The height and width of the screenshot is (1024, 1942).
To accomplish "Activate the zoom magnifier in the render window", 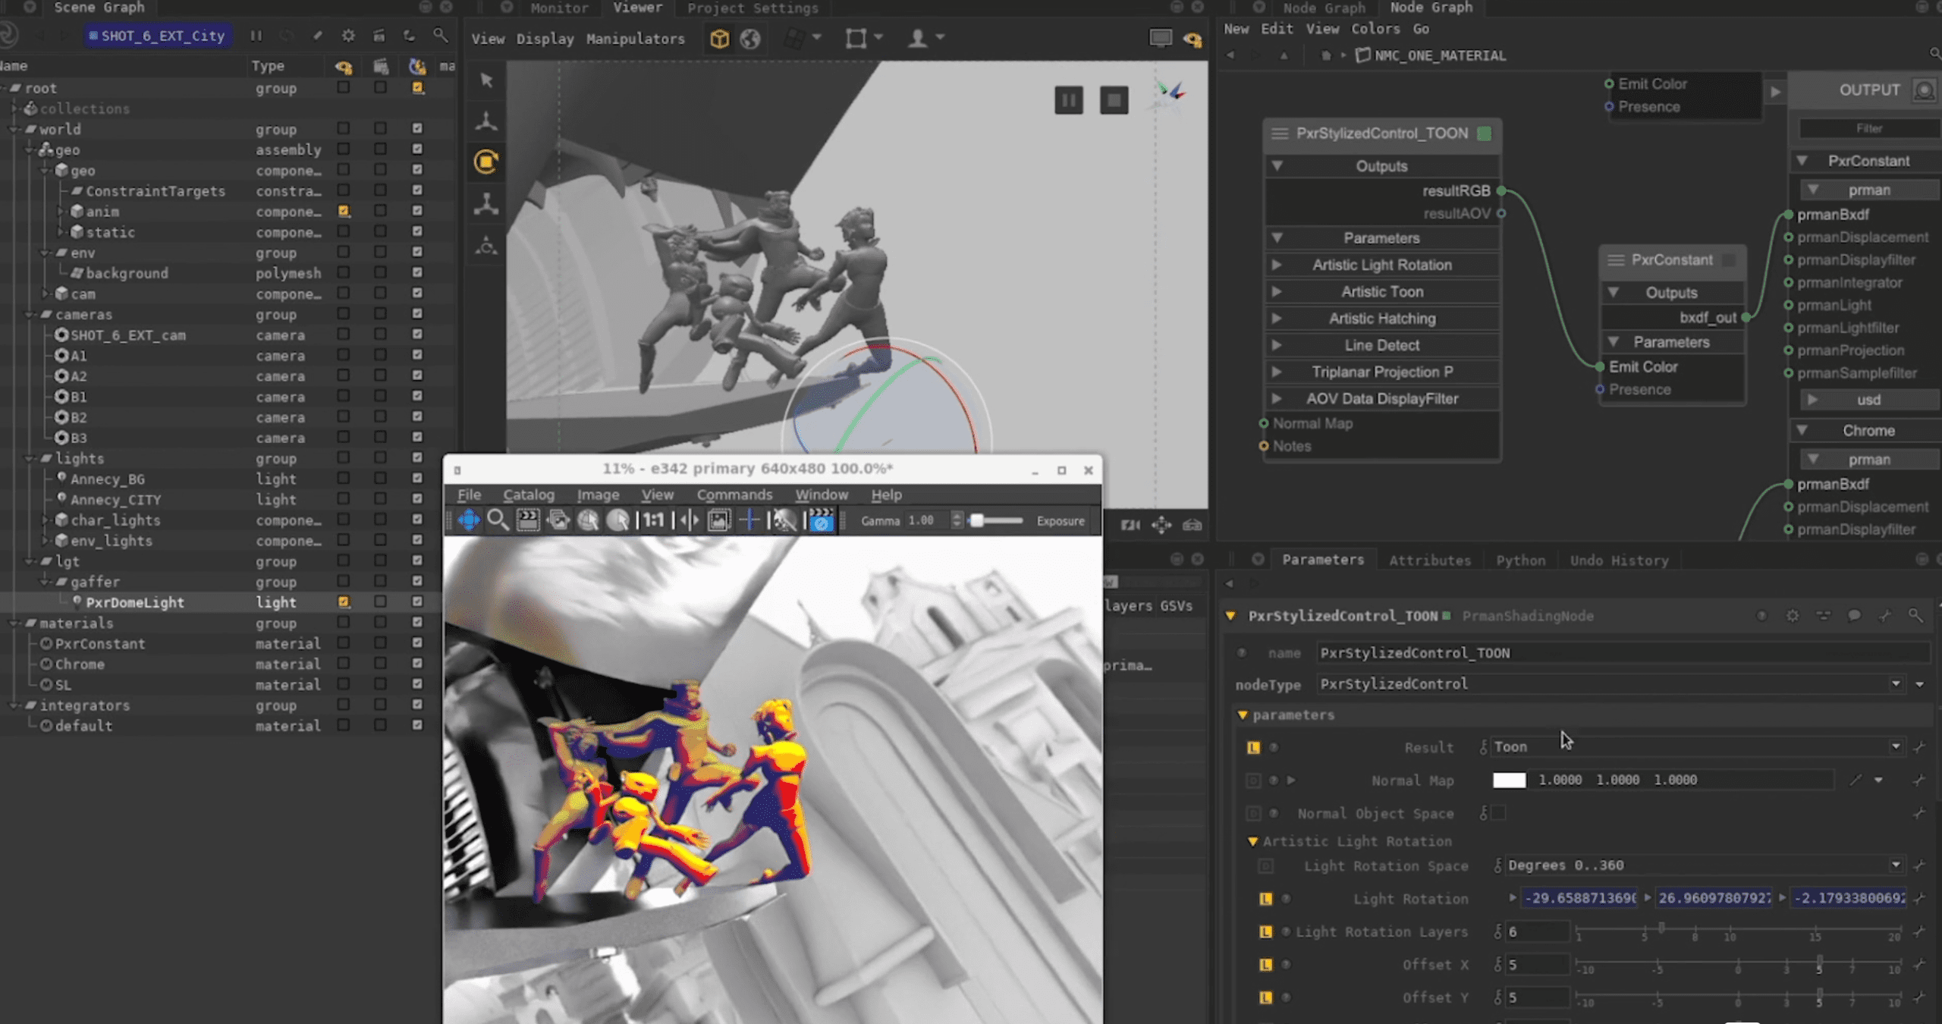I will pyautogui.click(x=499, y=520).
